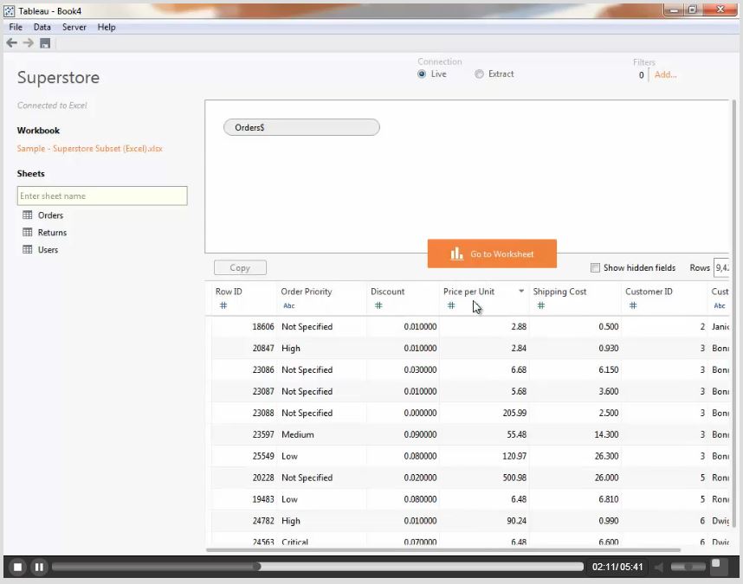This screenshot has height=584, width=743.
Task: Click the Go to Worksheet button
Action: tap(492, 254)
